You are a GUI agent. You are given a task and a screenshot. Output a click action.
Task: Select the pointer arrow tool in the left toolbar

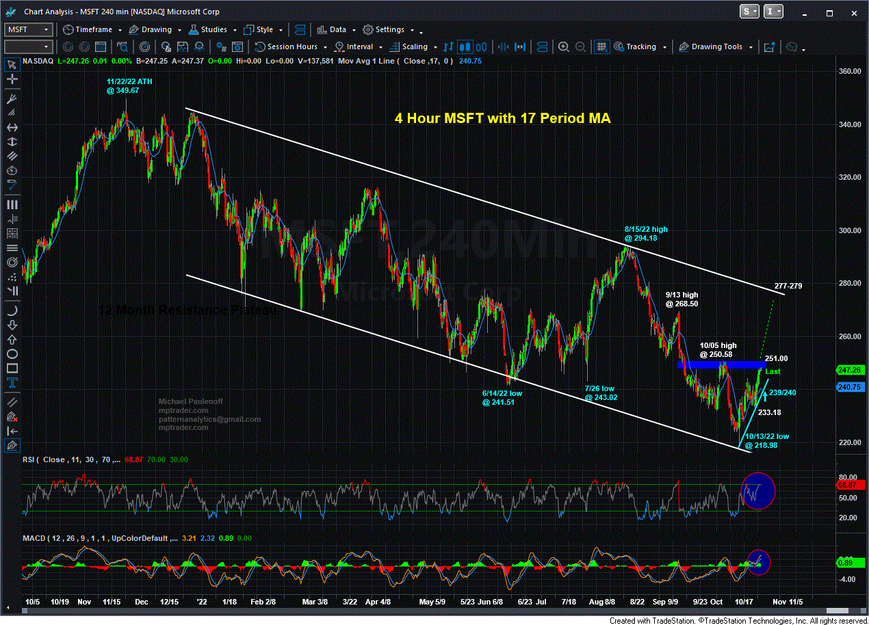point(12,65)
